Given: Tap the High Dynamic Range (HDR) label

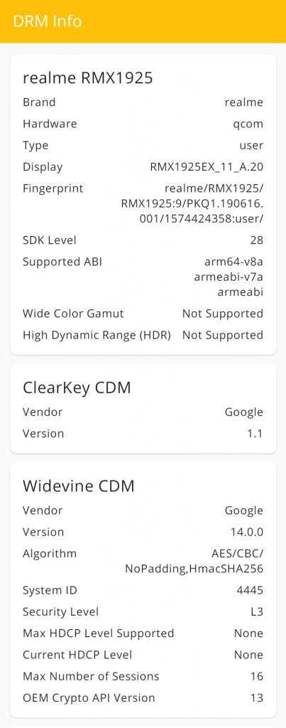Looking at the screenshot, I should 97,336.
